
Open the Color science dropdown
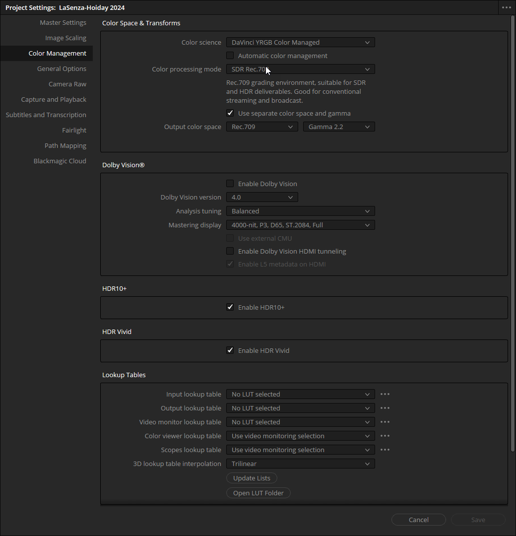coord(300,42)
